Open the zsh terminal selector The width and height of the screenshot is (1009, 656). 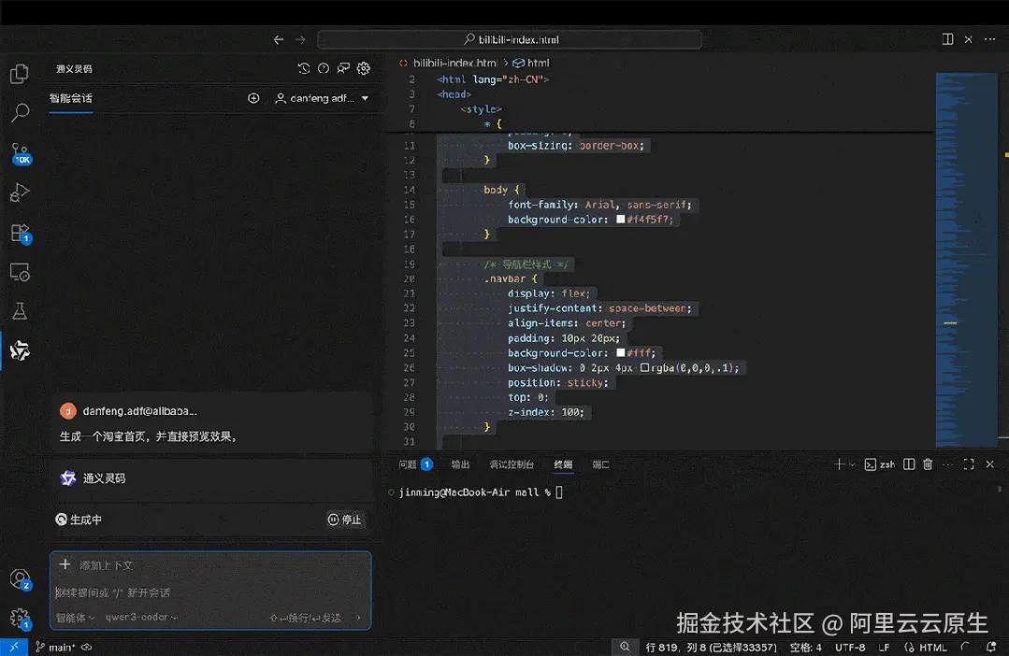[x=880, y=464]
